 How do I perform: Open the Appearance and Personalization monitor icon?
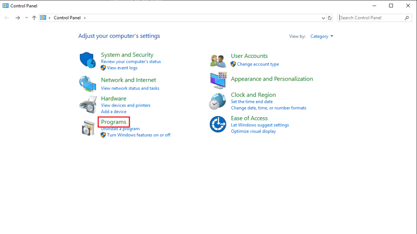click(x=218, y=80)
